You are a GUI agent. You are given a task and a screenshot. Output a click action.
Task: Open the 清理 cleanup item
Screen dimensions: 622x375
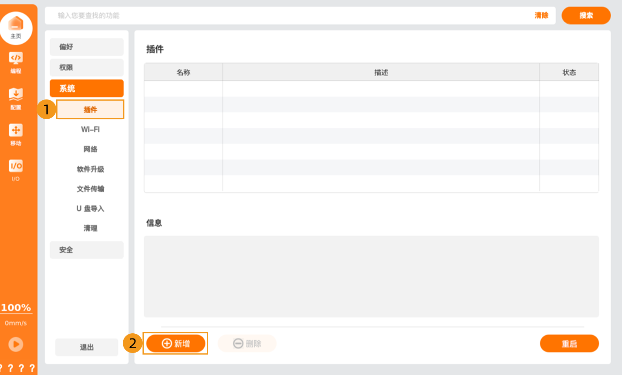pyautogui.click(x=91, y=228)
